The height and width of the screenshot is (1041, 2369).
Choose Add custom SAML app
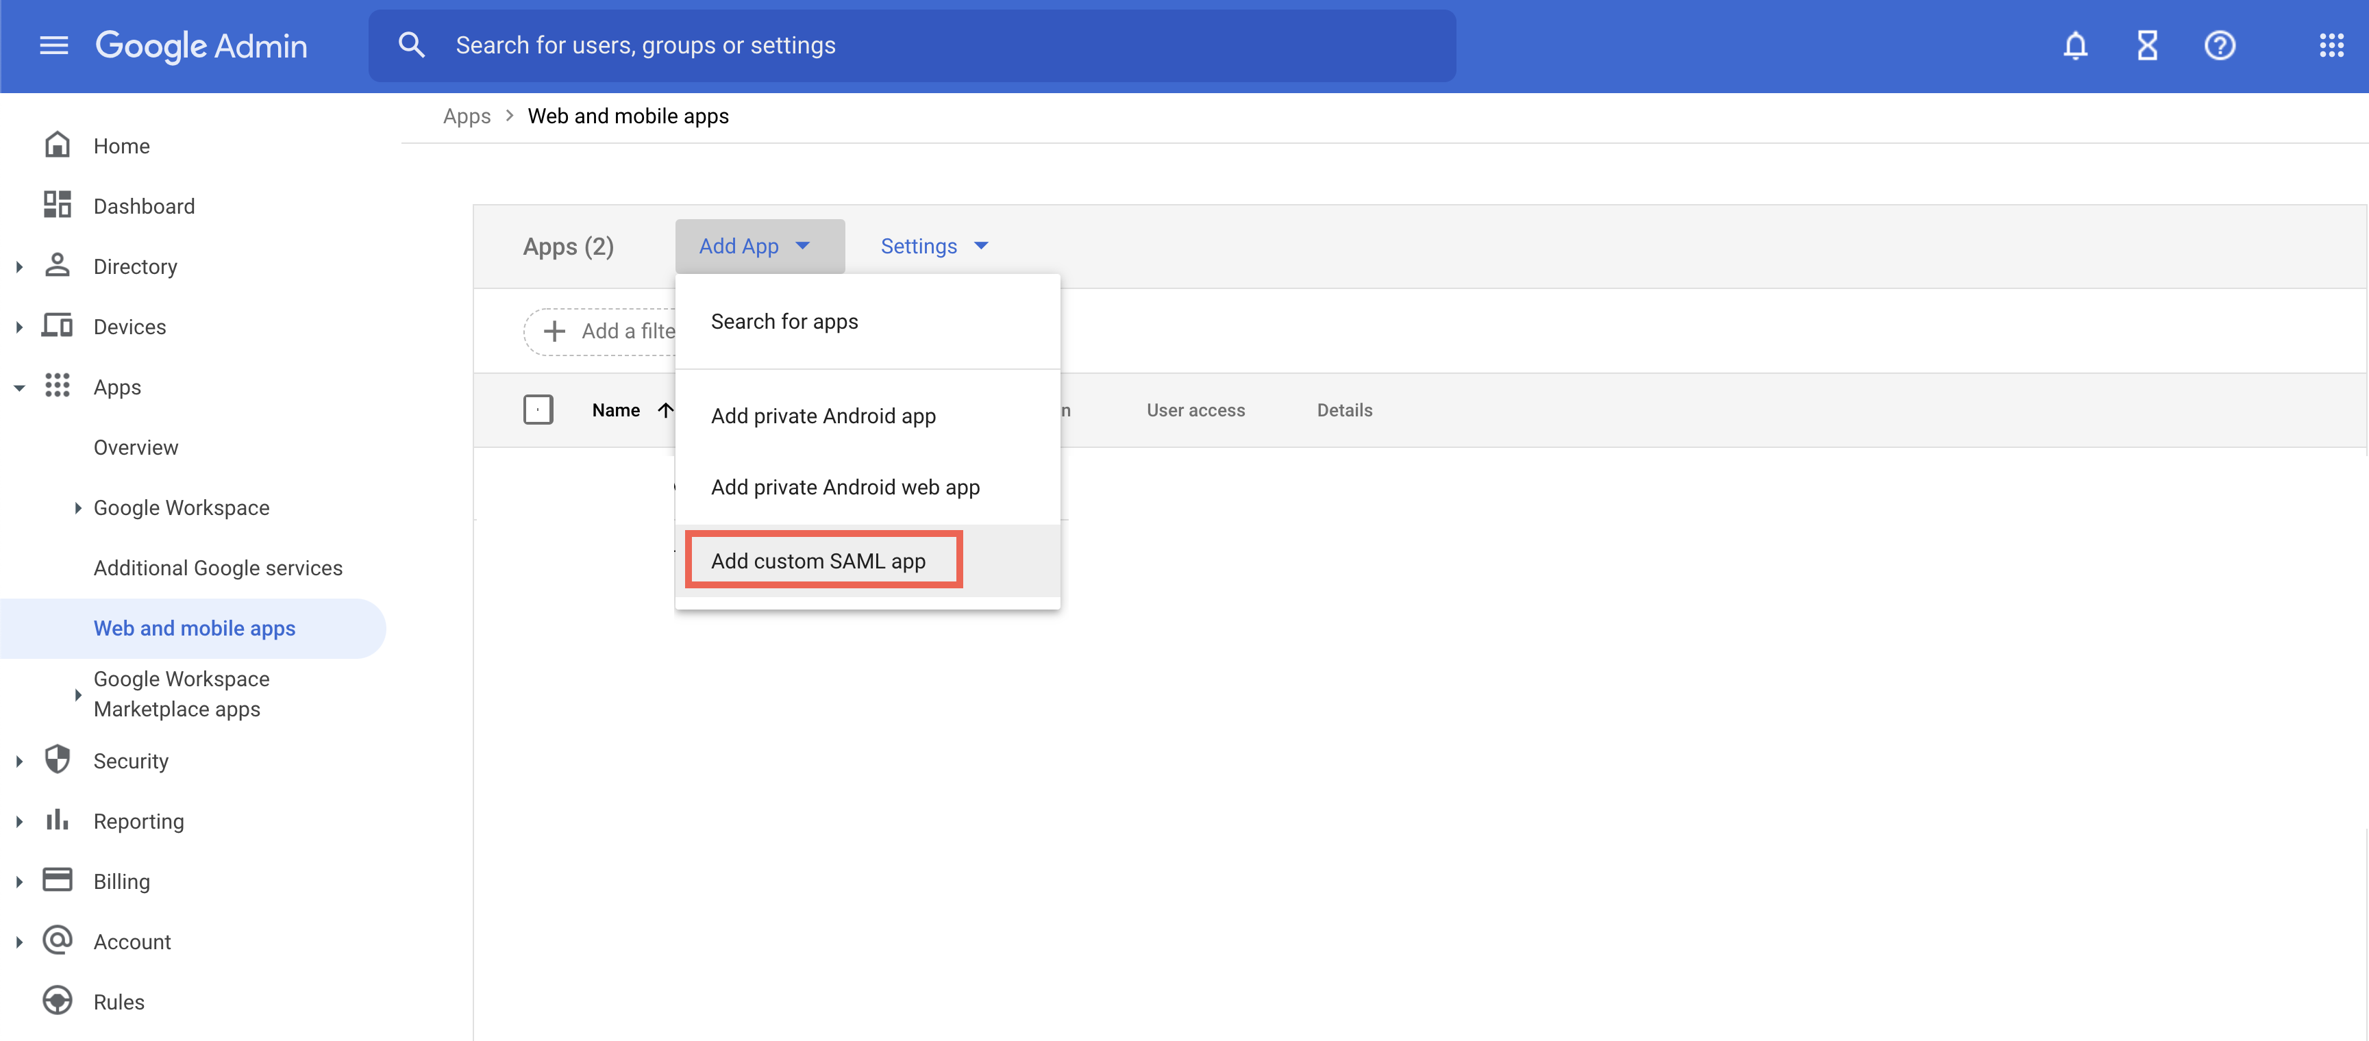867,561
